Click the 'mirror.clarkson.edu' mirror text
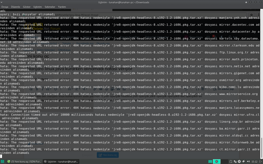 pos(236,45)
